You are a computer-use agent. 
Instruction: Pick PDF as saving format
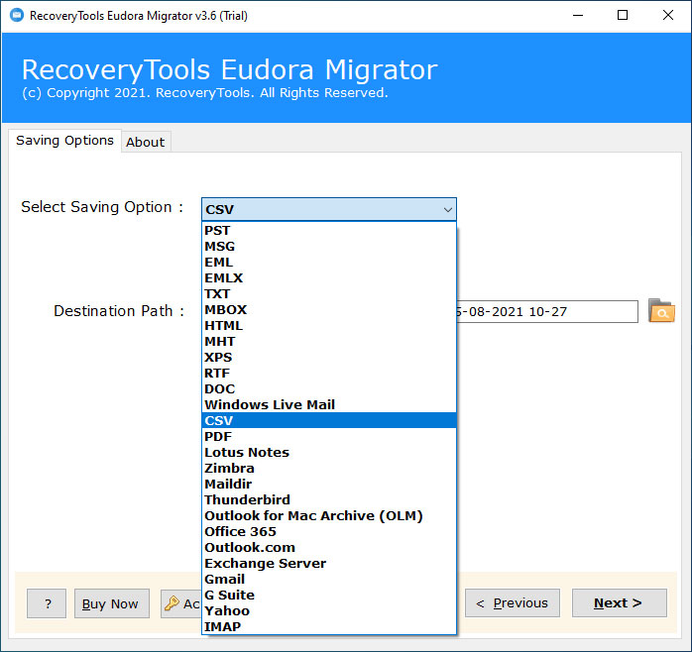pos(329,436)
